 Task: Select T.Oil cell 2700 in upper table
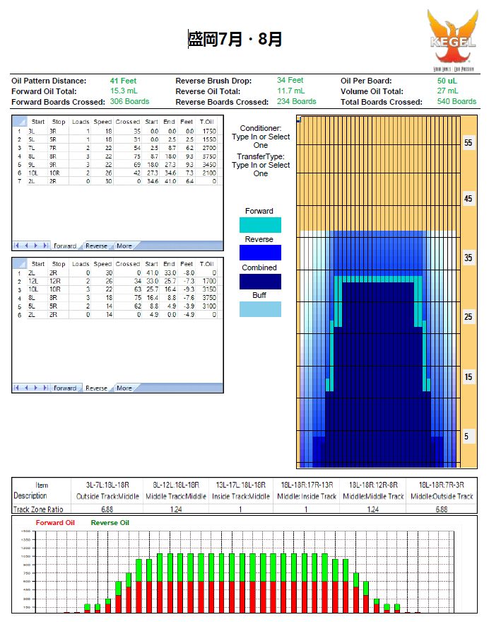tap(208, 148)
